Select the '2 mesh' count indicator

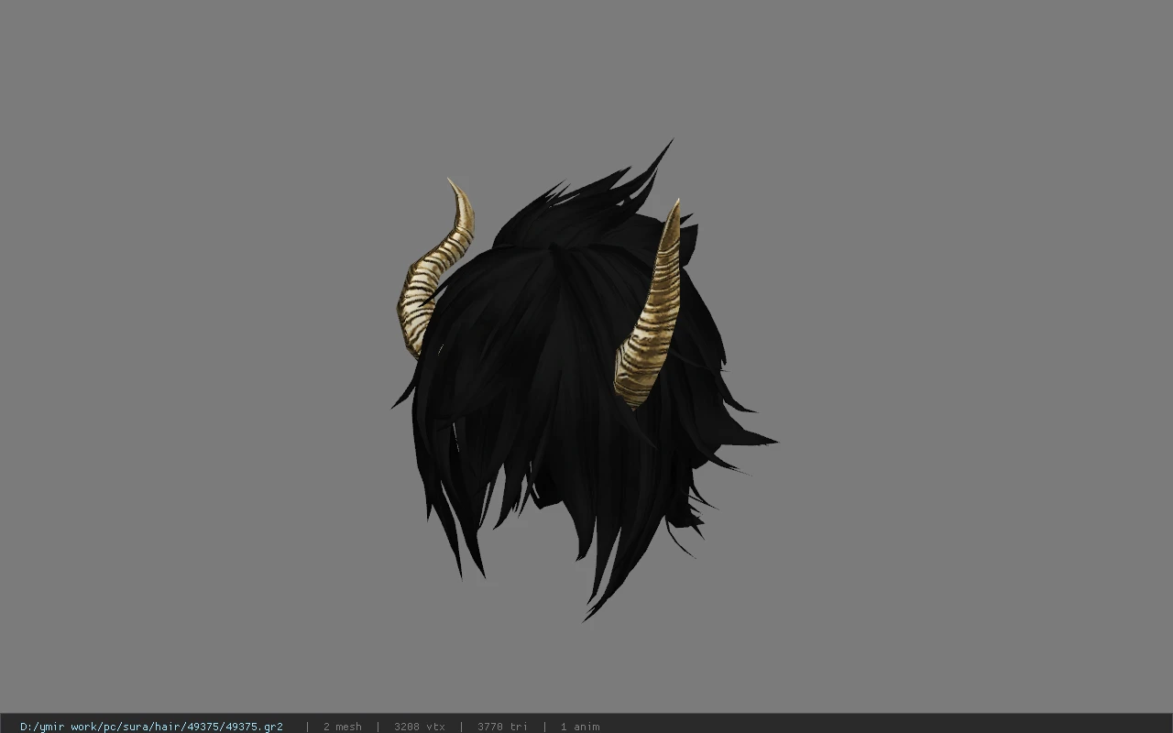pos(342,727)
